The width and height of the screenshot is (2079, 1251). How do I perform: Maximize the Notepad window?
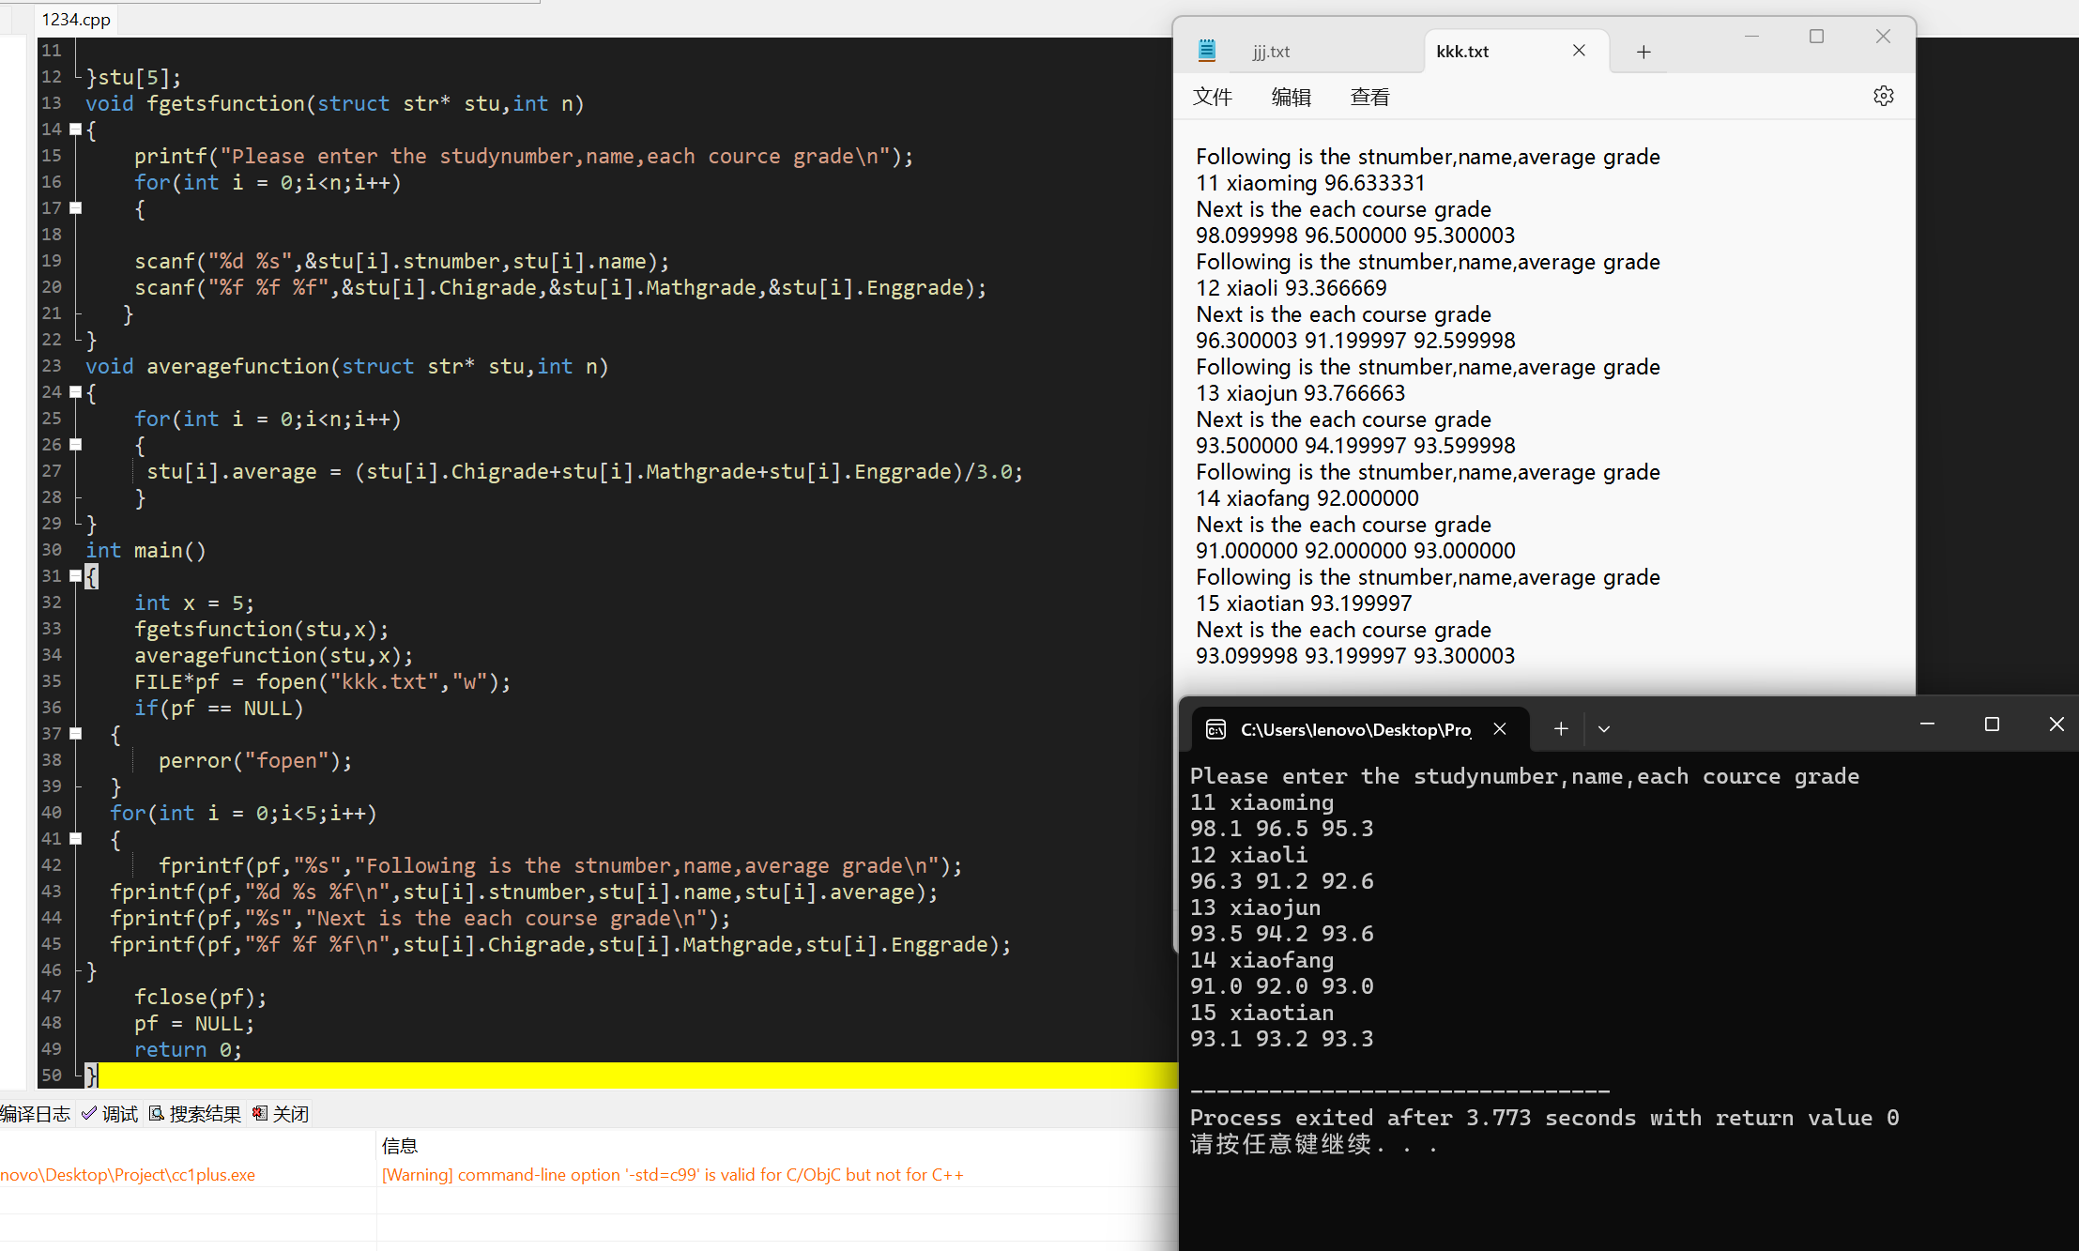1816,37
